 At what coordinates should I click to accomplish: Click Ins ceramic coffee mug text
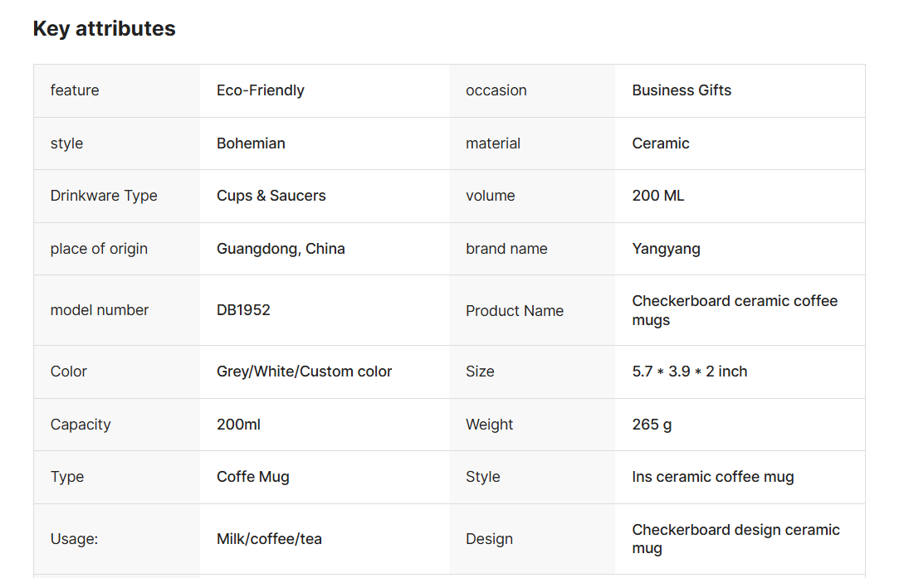point(713,477)
